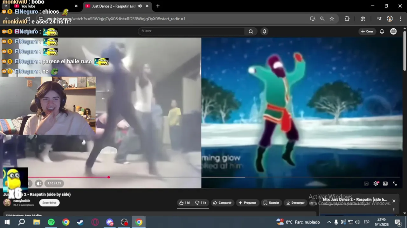Image resolution: width=407 pixels, height=228 pixels.
Task: Show hidden system tray icons
Action: pyautogui.click(x=329, y=222)
